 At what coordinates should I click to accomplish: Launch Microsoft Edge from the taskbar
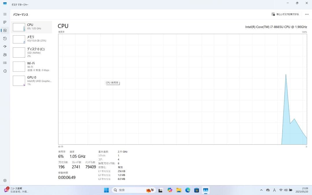pyautogui.click(x=187, y=190)
